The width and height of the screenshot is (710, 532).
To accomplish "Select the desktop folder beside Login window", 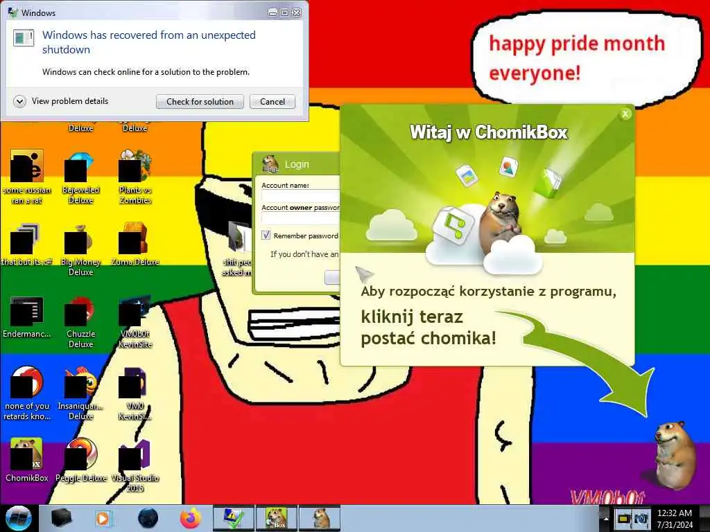I will pyautogui.click(x=237, y=248).
